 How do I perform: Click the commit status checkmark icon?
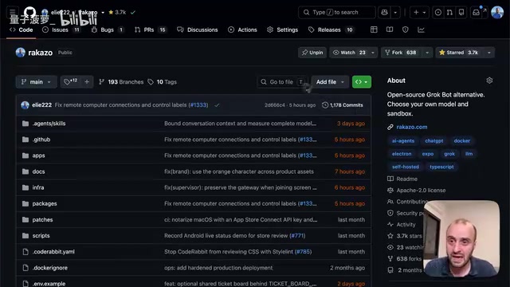click(217, 105)
